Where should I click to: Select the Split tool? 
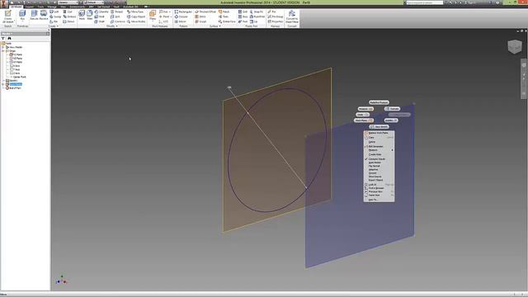click(115, 16)
